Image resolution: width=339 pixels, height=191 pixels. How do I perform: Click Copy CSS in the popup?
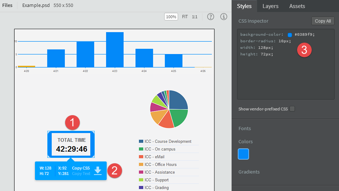pos(81,168)
